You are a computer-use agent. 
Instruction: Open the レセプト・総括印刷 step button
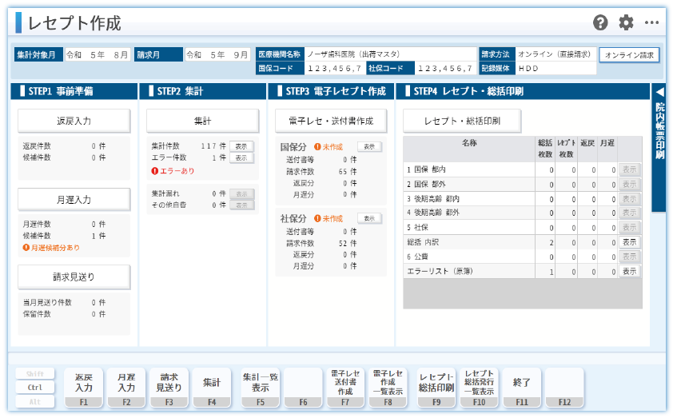point(462,121)
